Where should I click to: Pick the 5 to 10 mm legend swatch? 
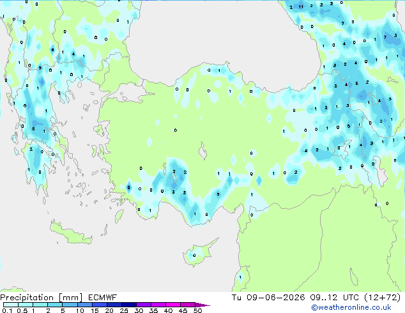point(70,305)
